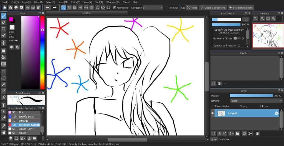Undock the Color panel

(40, 13)
